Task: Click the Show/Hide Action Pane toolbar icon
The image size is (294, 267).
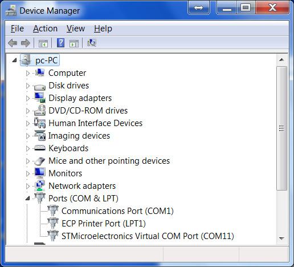Action: (74, 43)
